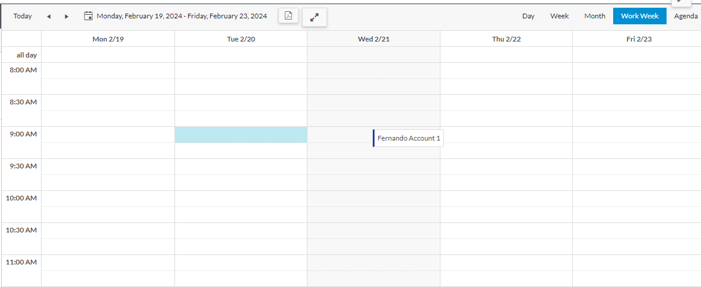Select the Work Week view
Screen dimensions: 701x287
coord(639,16)
